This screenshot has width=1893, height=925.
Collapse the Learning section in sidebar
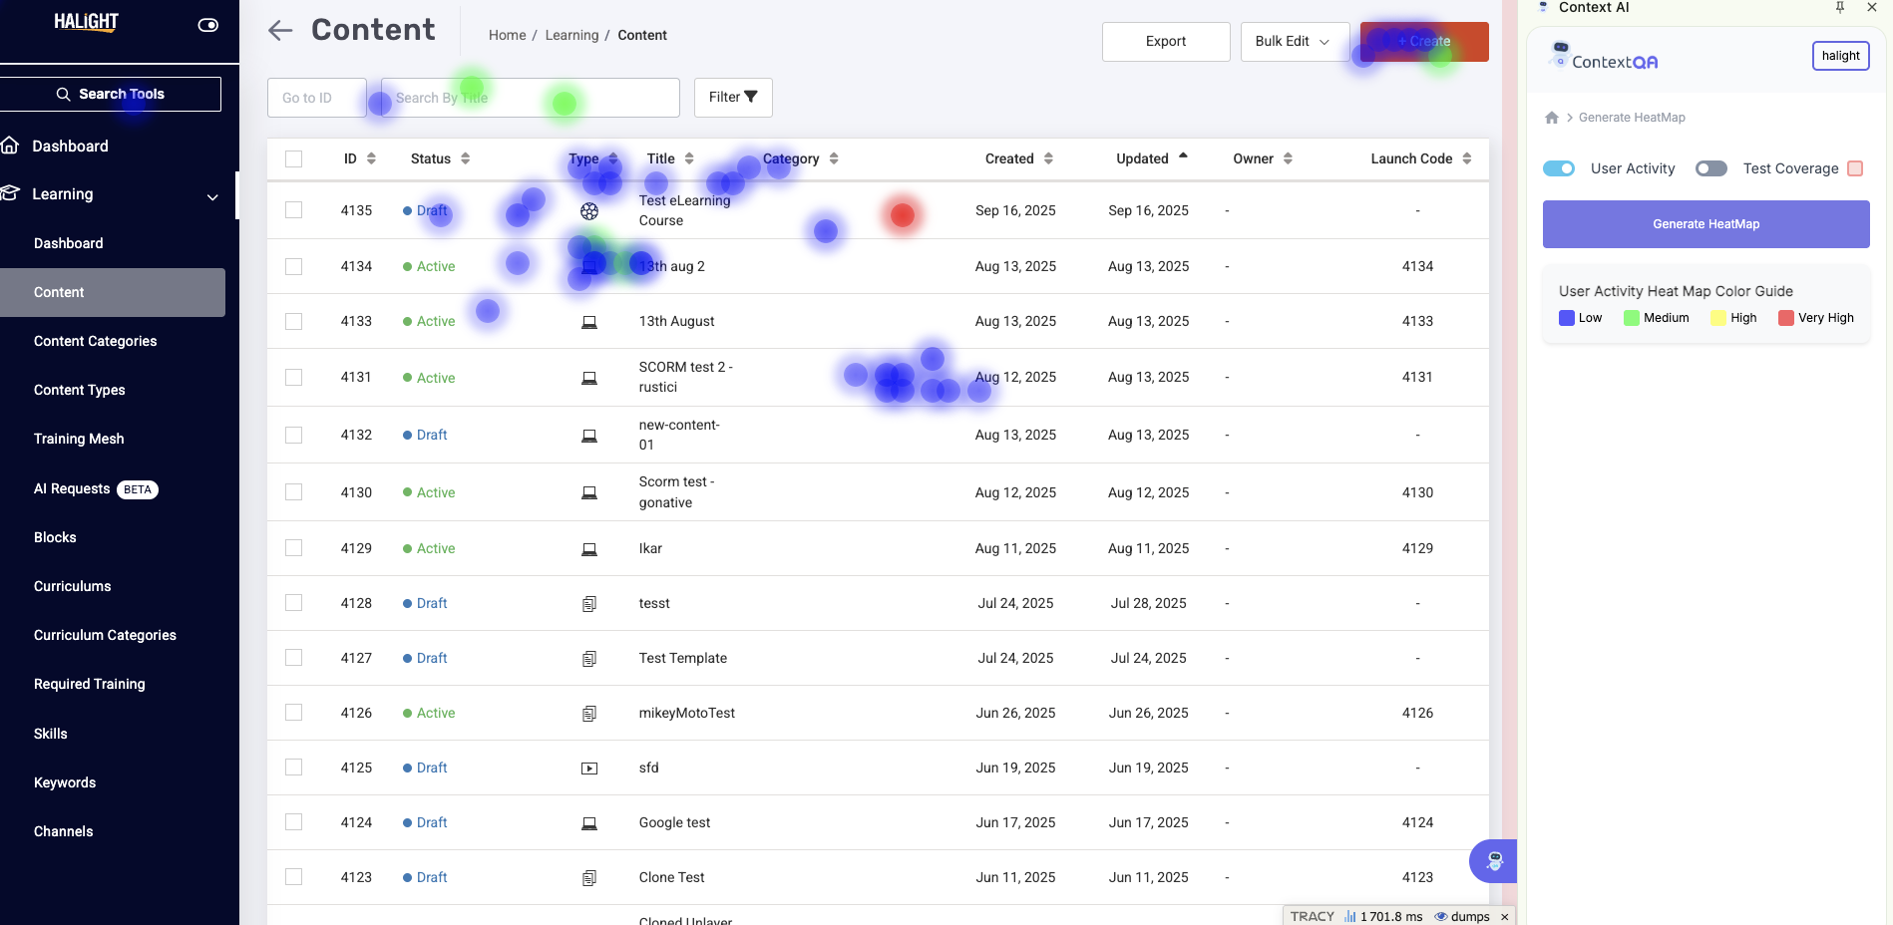tap(212, 196)
